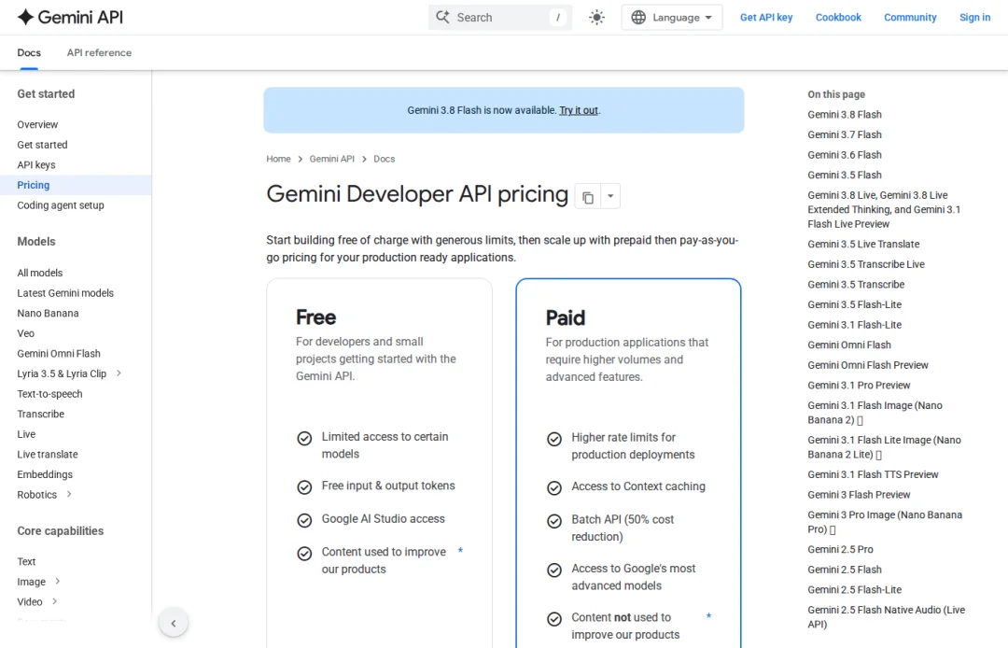Click the Docs breadcrumb

coord(384,159)
